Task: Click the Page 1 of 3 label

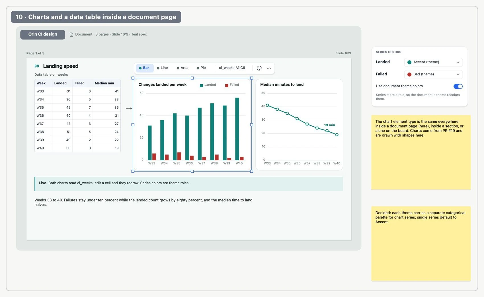Action: pos(35,53)
